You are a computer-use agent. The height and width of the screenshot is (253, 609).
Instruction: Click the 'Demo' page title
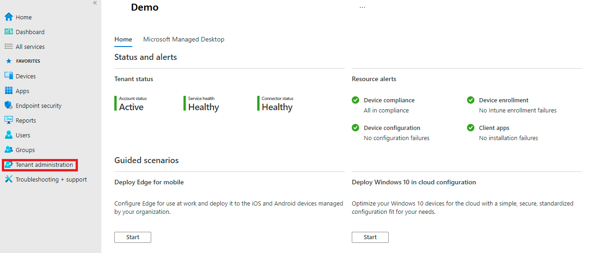(145, 7)
